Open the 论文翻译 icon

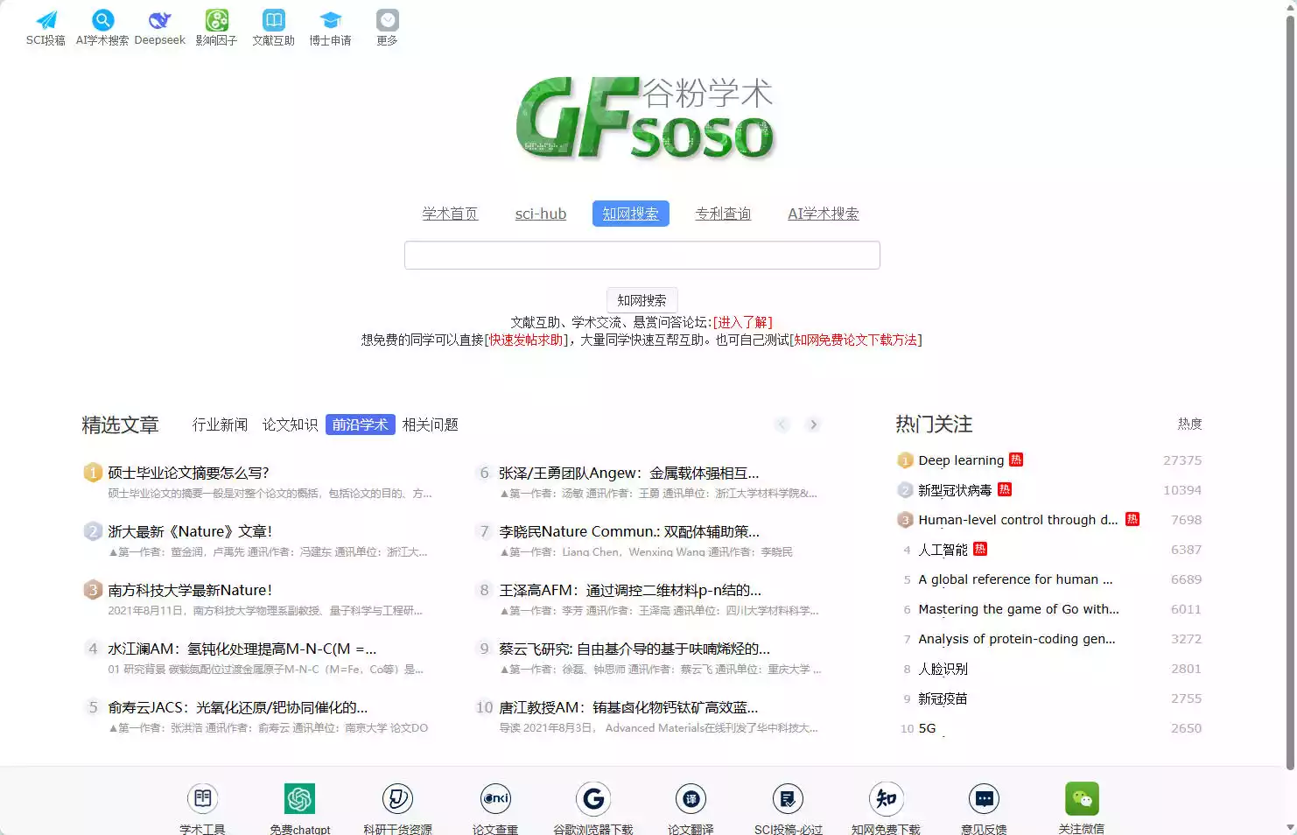click(691, 798)
